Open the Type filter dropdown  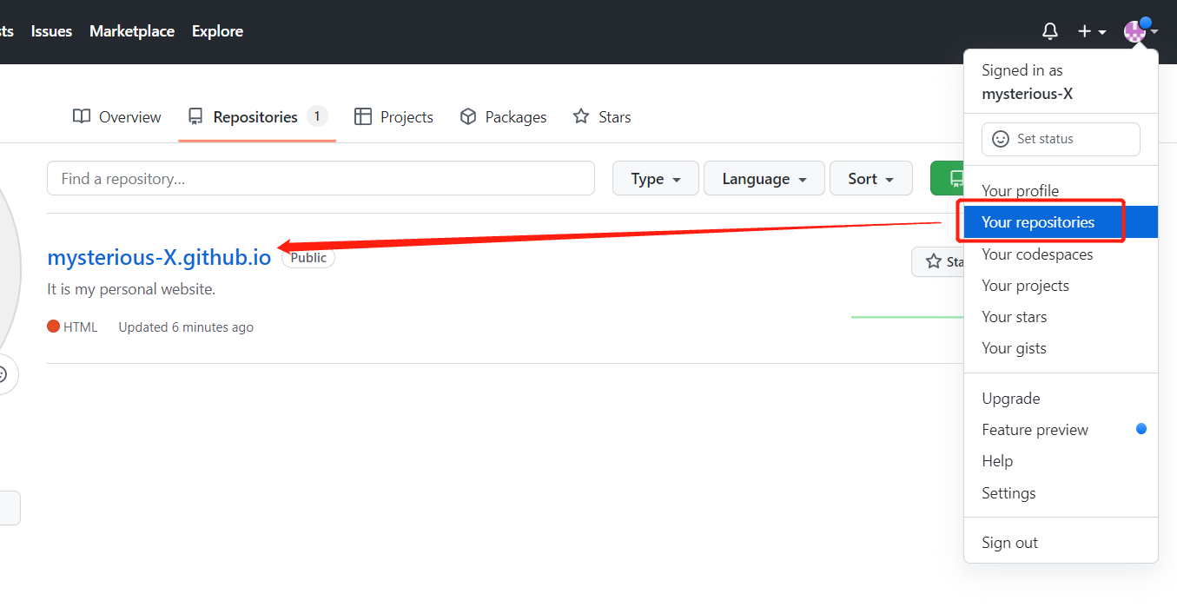[x=655, y=179]
